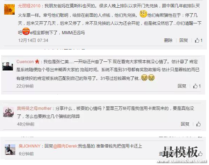Open 尤丽娅2010 username link
Image resolution: width=209 pixels, height=165 pixels.
29,6
